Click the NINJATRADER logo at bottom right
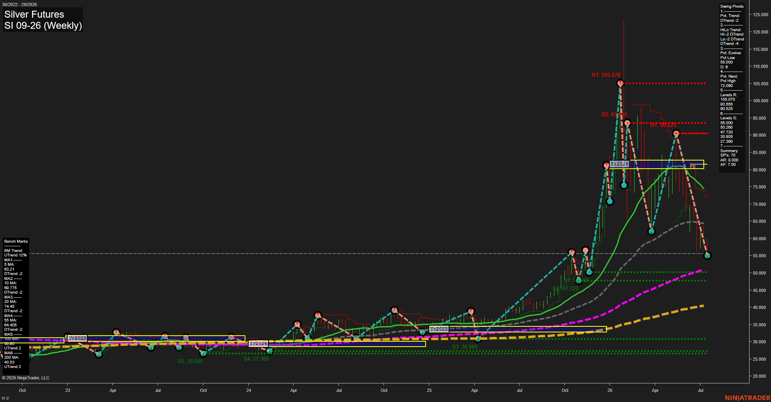 click(748, 398)
